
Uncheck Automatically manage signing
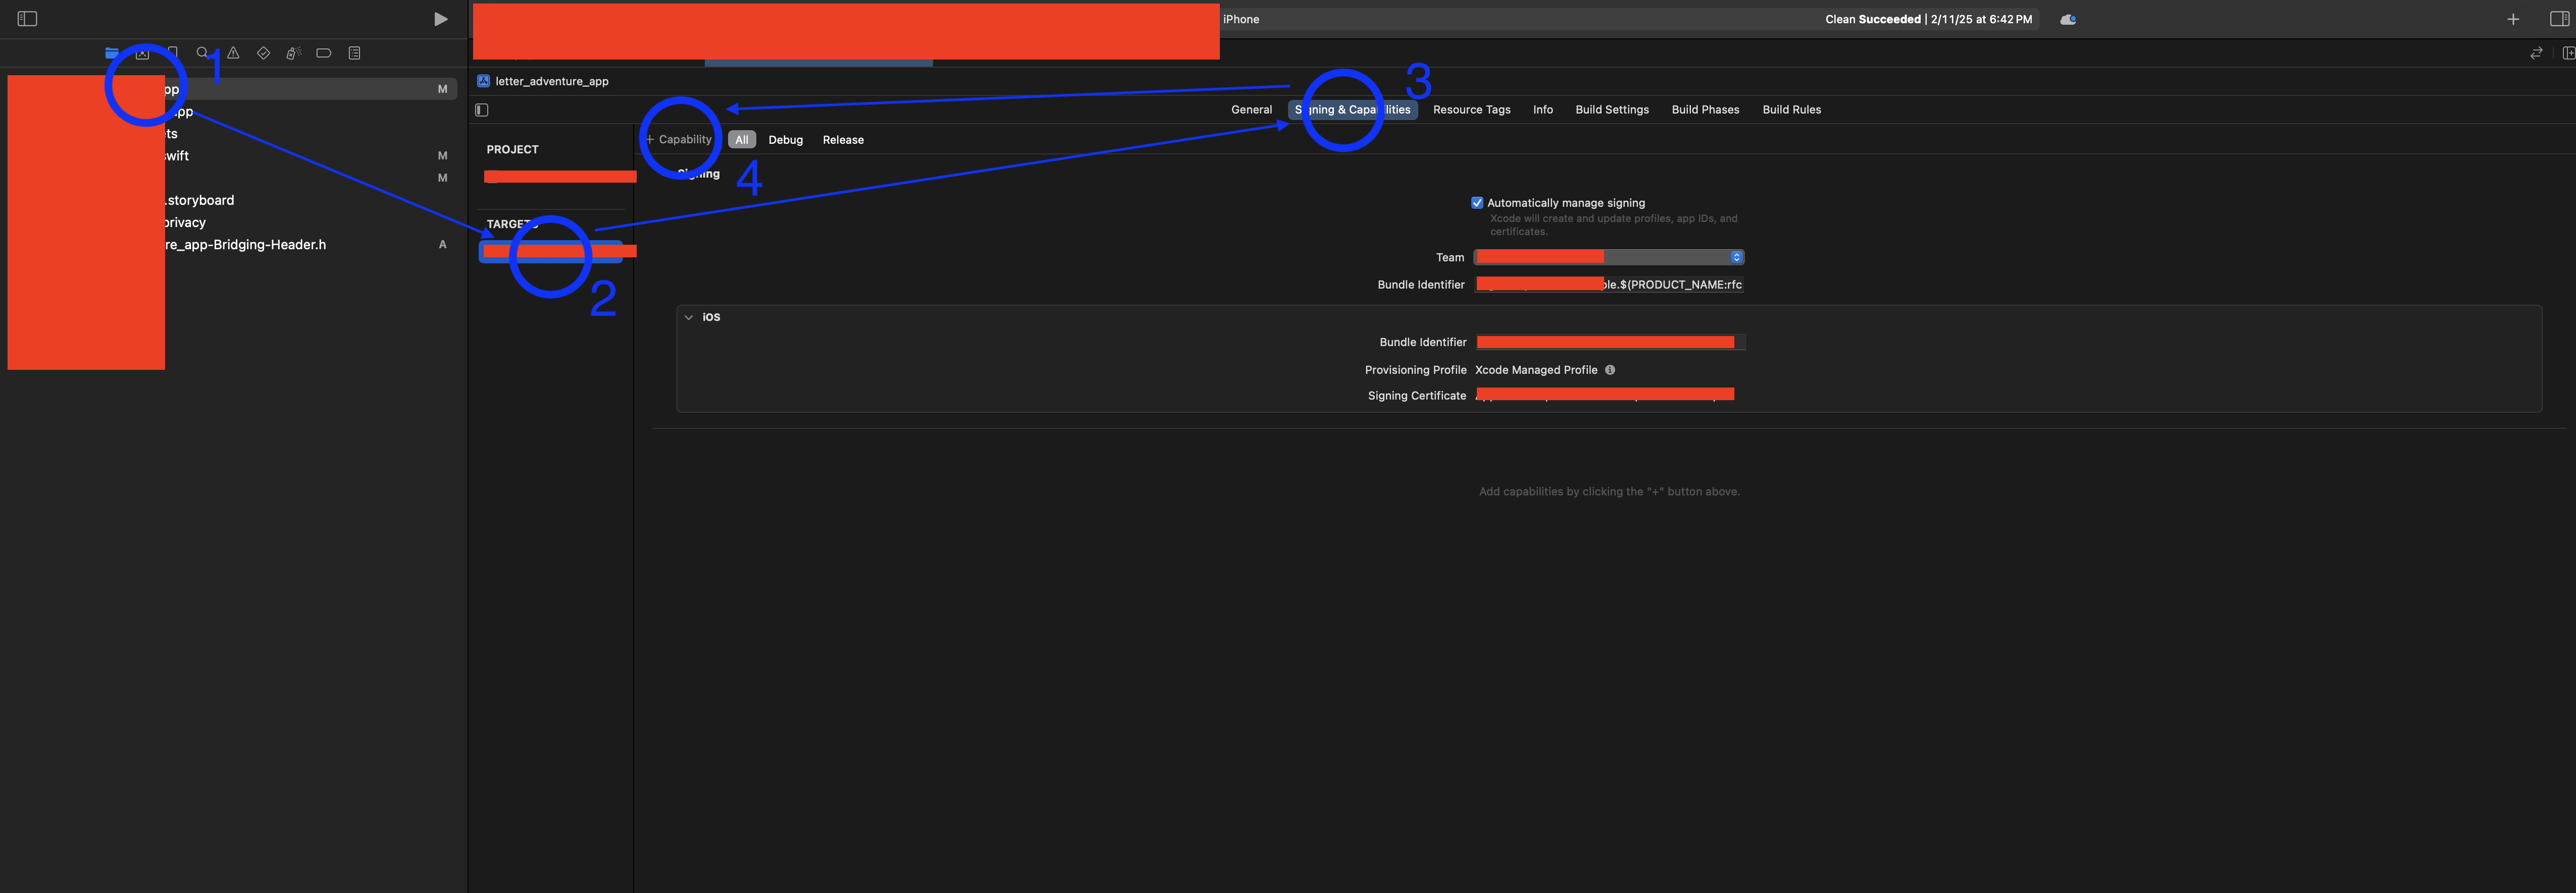click(1477, 203)
